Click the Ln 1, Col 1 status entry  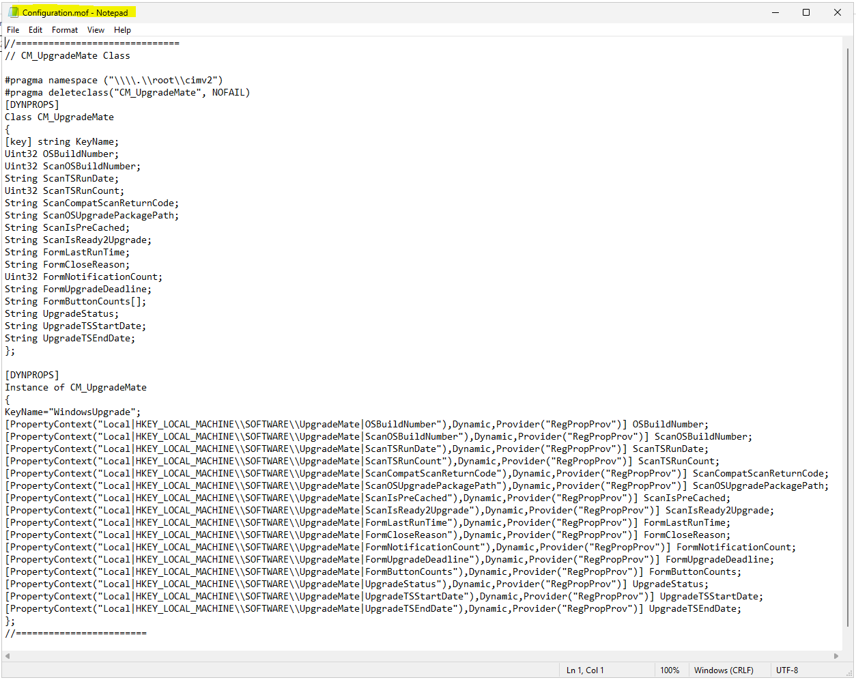585,670
